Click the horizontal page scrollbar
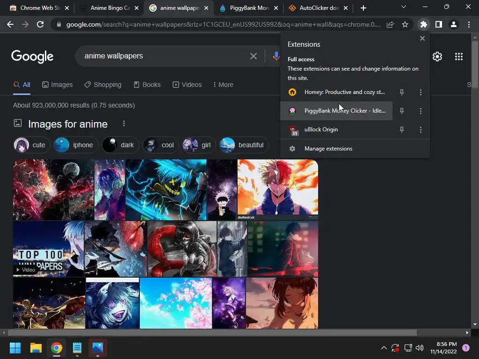Image resolution: width=479 pixels, height=359 pixels. click(x=212, y=332)
